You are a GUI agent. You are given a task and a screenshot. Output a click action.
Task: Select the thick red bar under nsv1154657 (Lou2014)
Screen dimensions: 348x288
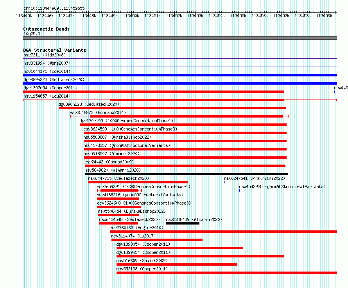click(197, 100)
